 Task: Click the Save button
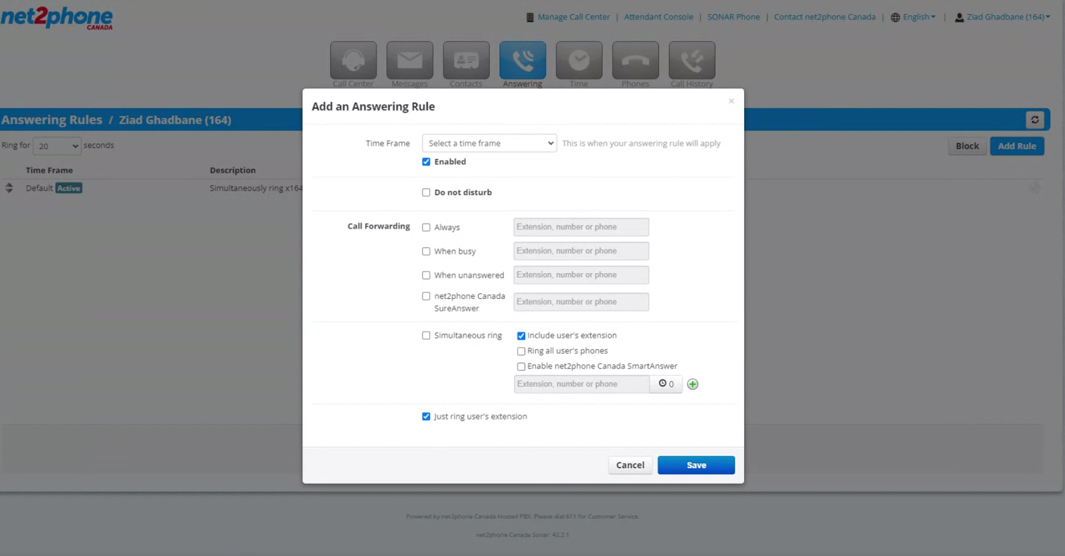pos(696,465)
